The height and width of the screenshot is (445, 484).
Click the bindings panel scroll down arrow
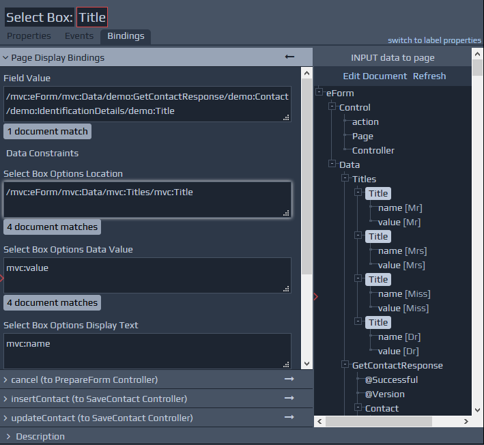307,364
